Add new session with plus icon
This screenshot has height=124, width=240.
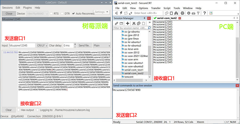[127, 23]
